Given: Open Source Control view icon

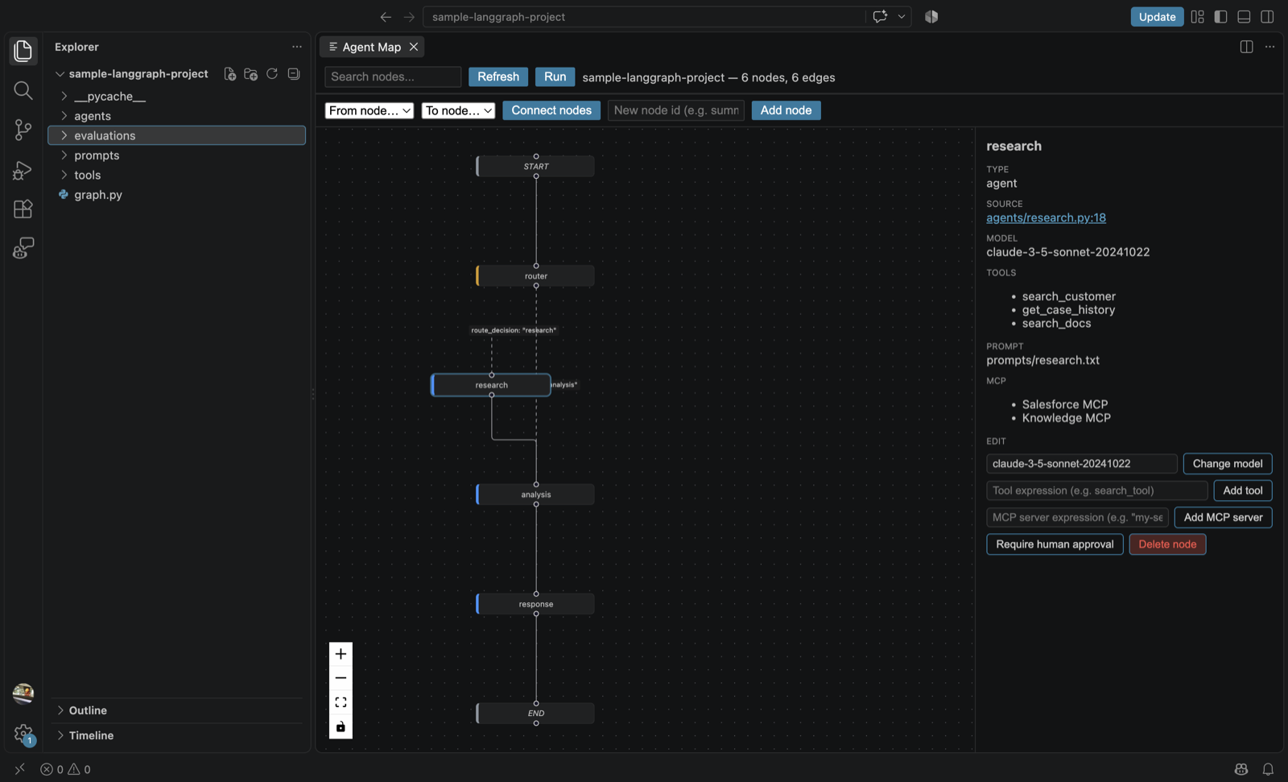Looking at the screenshot, I should click(x=23, y=130).
